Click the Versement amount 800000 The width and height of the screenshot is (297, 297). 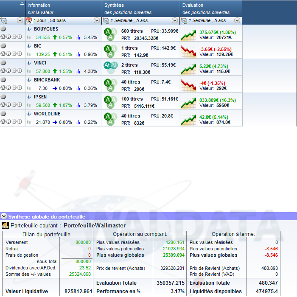tap(83, 242)
